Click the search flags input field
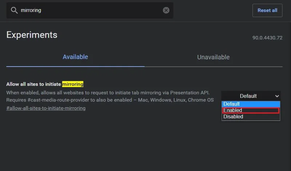The width and height of the screenshot is (291, 171). click(x=90, y=10)
